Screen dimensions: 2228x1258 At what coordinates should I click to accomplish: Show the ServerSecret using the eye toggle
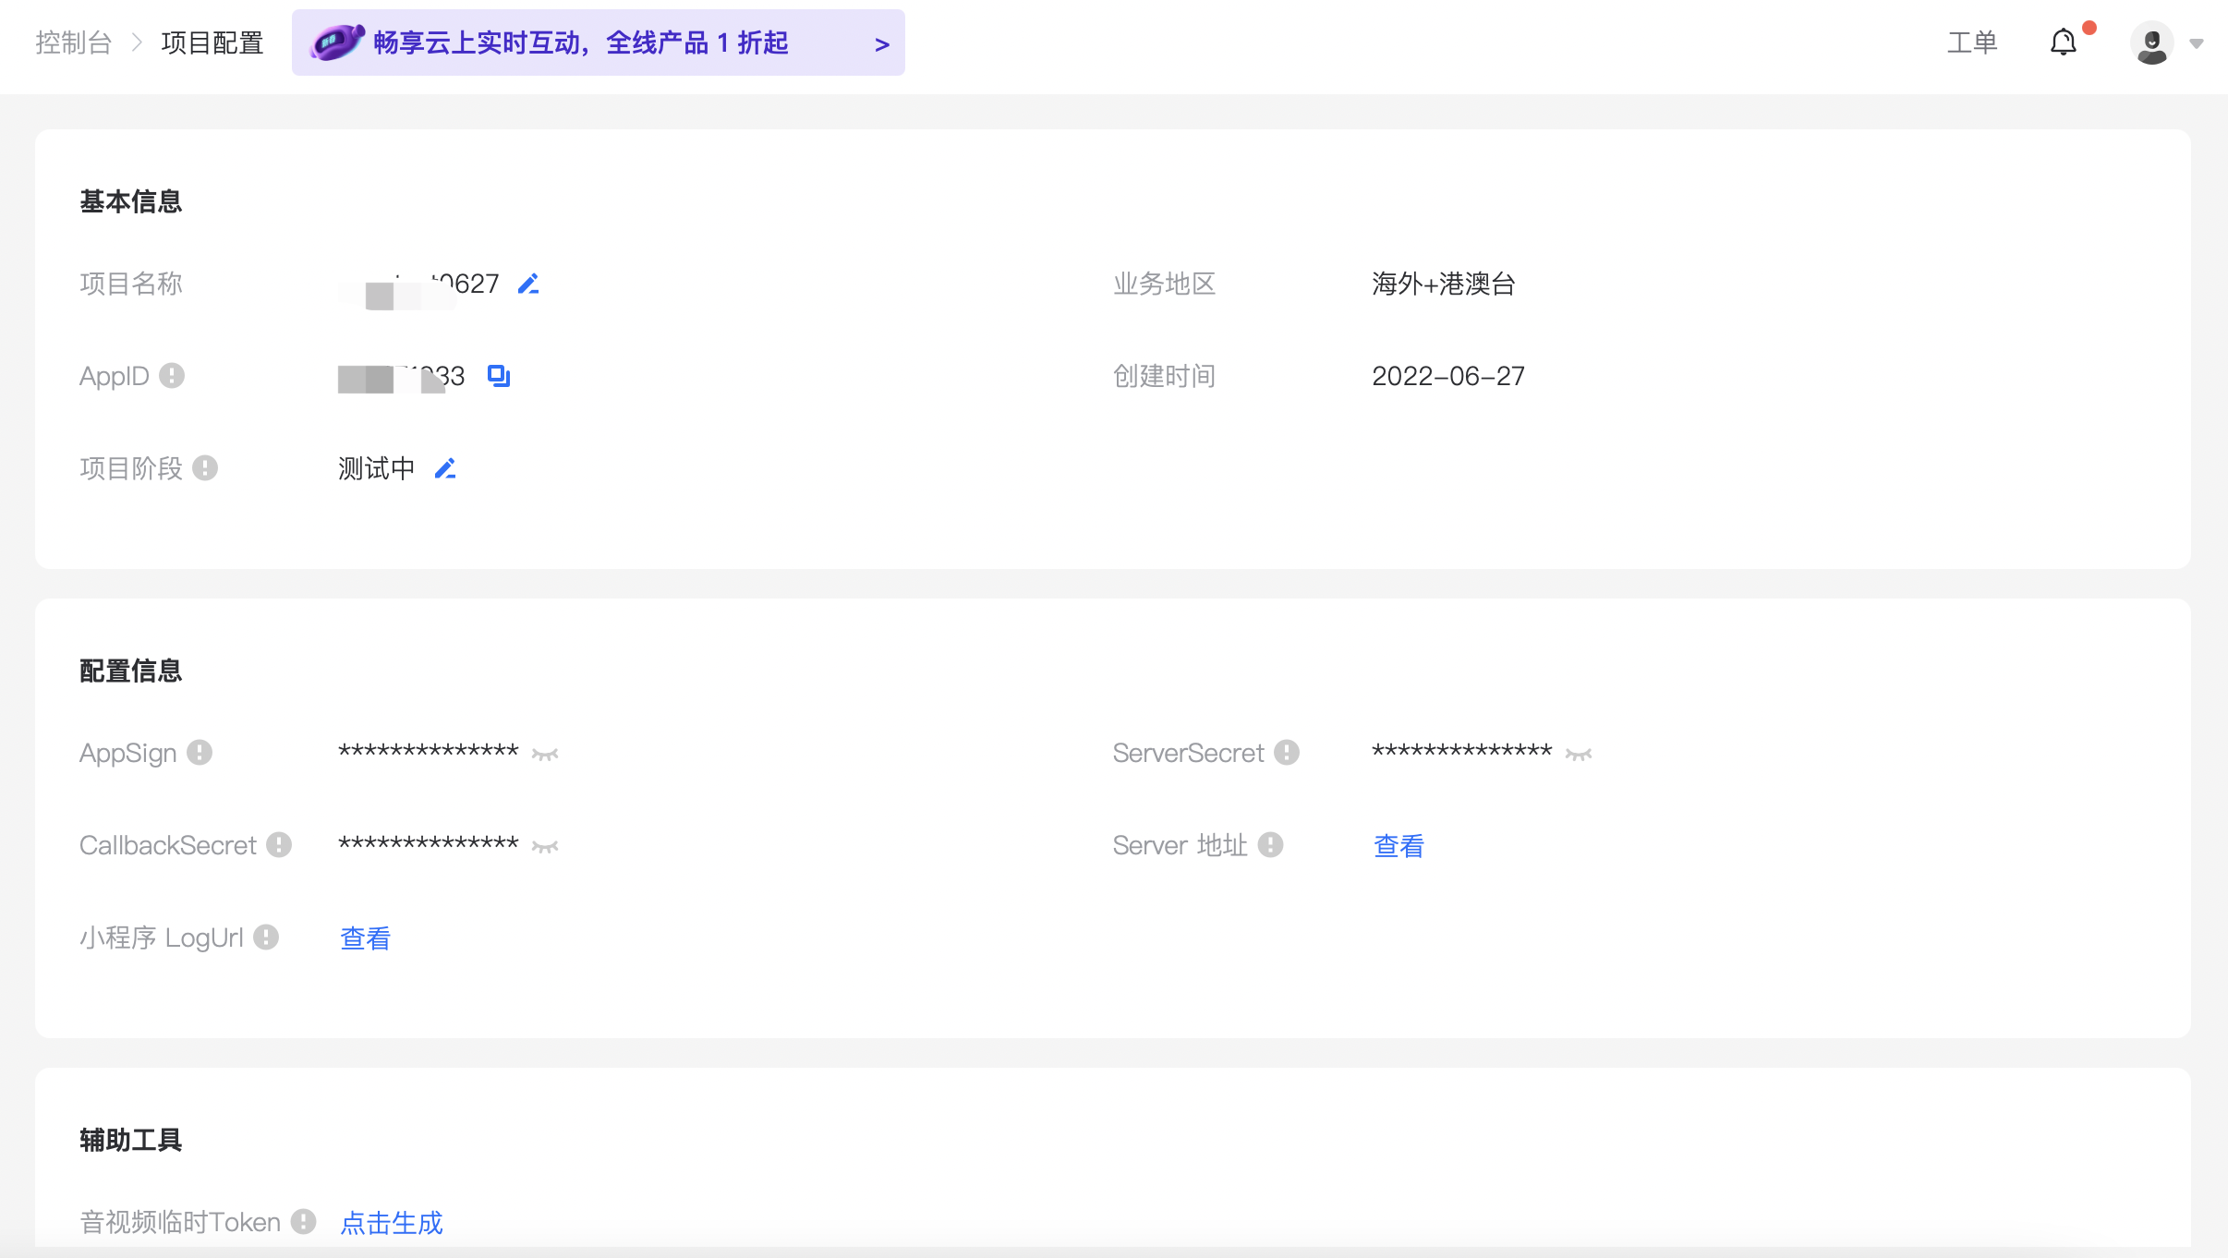tap(1579, 755)
